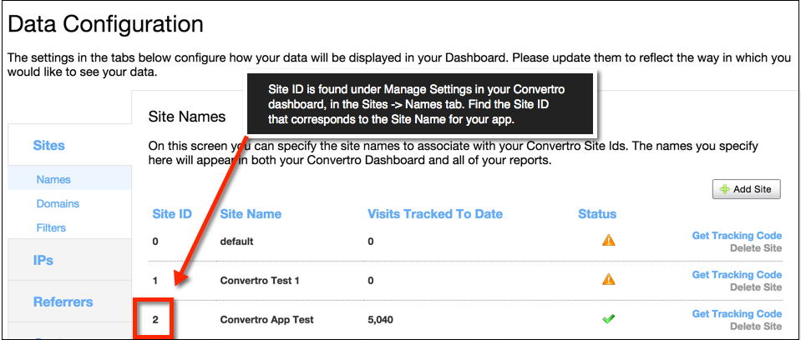
Task: Expand the IPs section
Action: click(43, 260)
